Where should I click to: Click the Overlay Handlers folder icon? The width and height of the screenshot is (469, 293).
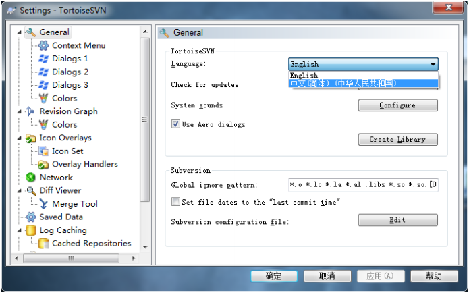point(43,164)
